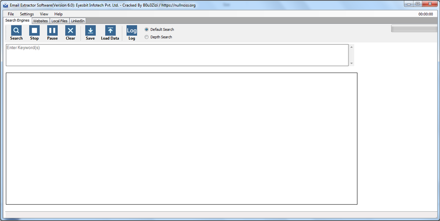Minimize the Email Extractor window
Screen dimensions: 440x221
click(409, 4)
